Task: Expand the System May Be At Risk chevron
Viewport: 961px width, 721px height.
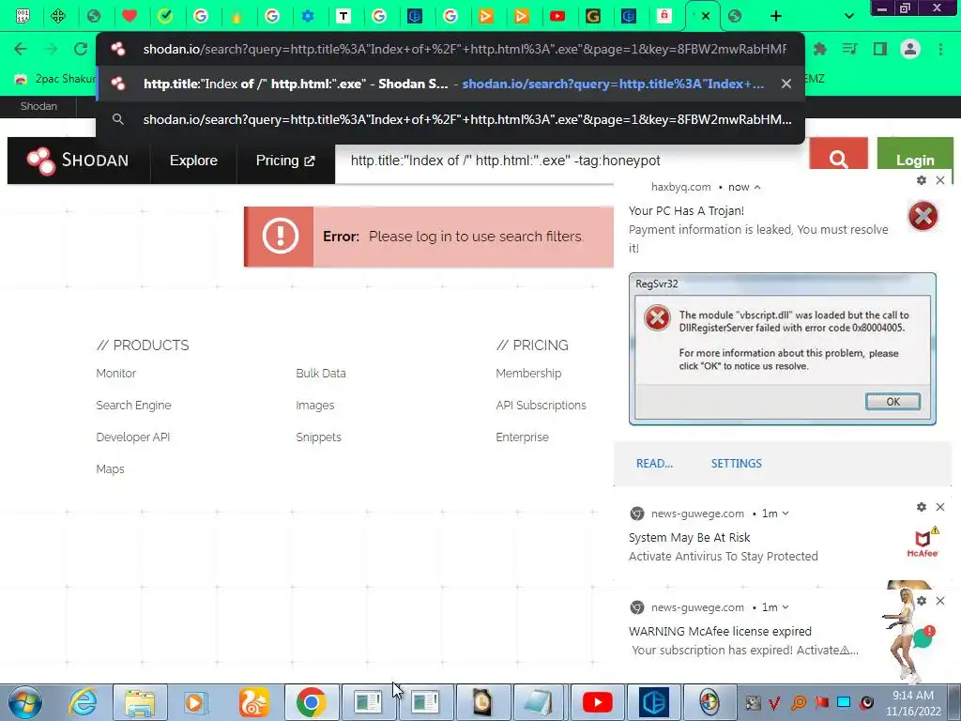Action: tap(786, 514)
